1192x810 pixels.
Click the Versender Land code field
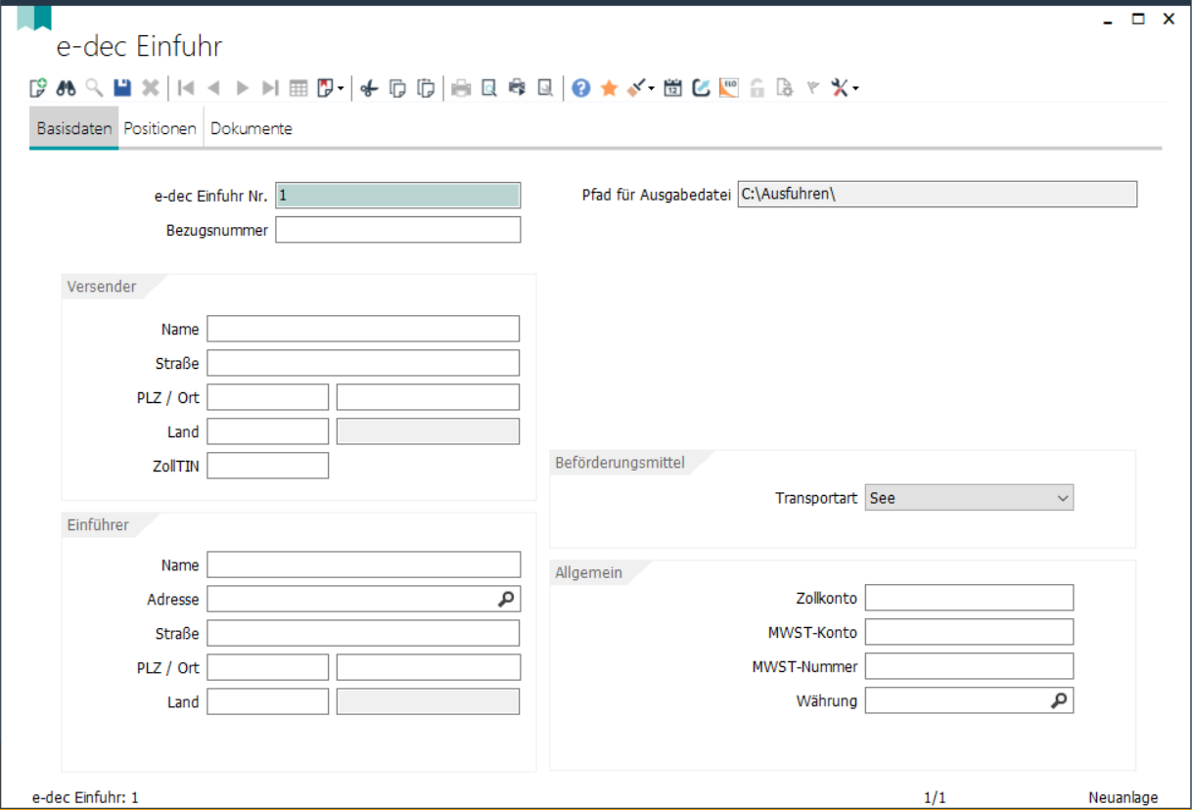(268, 431)
